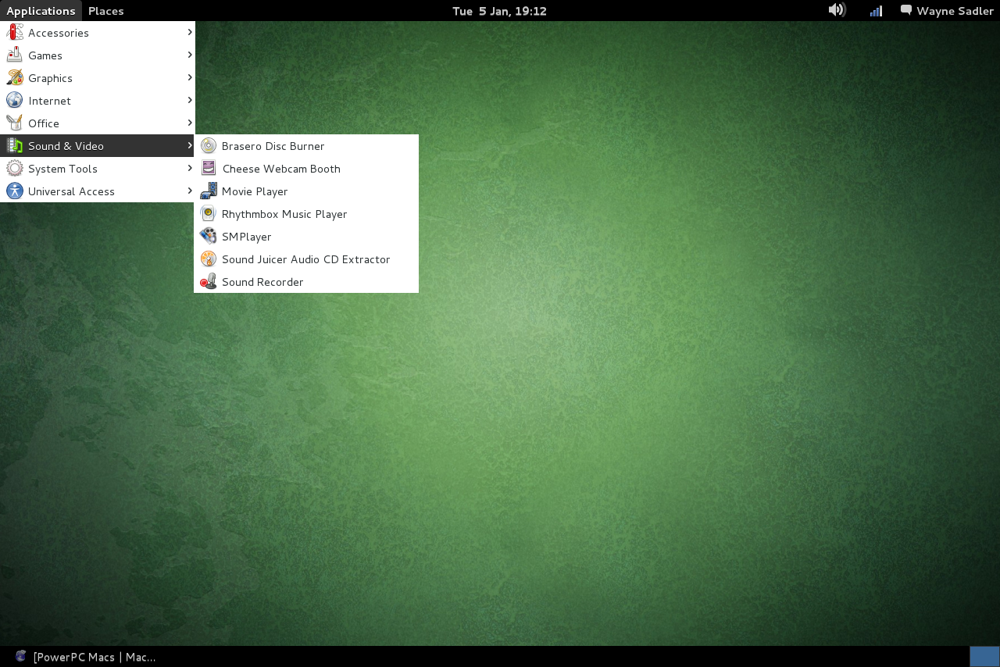Open Brasero Disc Burner from the submenu
Viewport: 1000px width, 667px height.
coord(273,146)
